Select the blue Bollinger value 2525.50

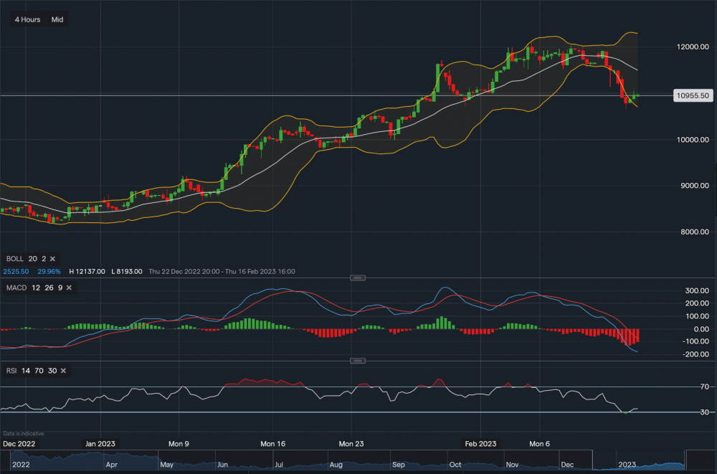pos(17,272)
